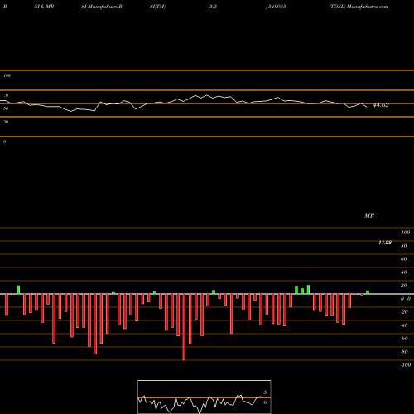414x414 pixels.
Task: Click the MR panel title label
Action: coord(369,215)
